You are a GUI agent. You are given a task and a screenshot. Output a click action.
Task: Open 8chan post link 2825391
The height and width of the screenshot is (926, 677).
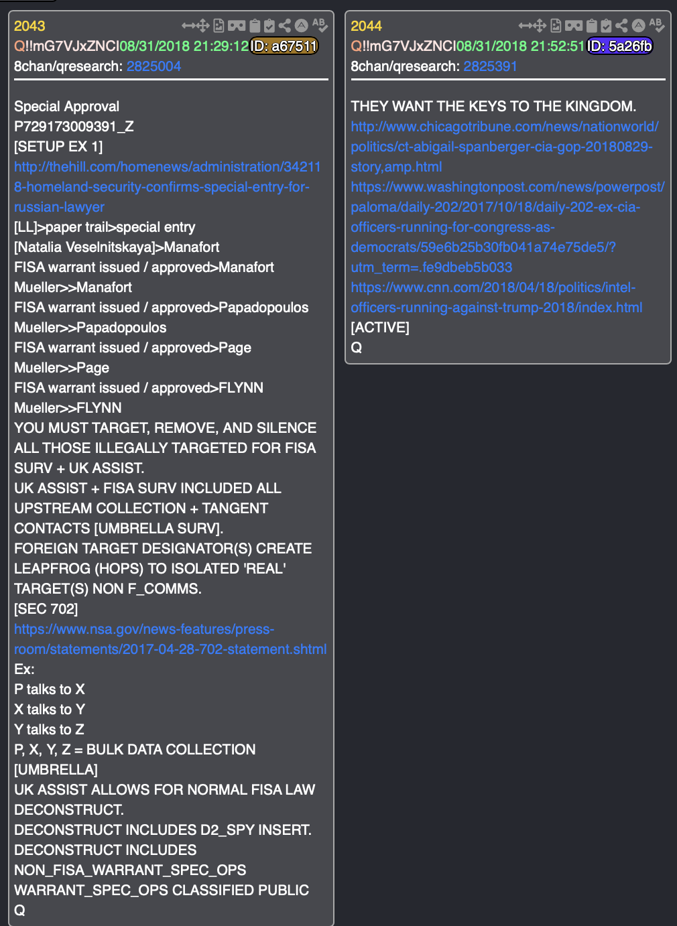491,66
